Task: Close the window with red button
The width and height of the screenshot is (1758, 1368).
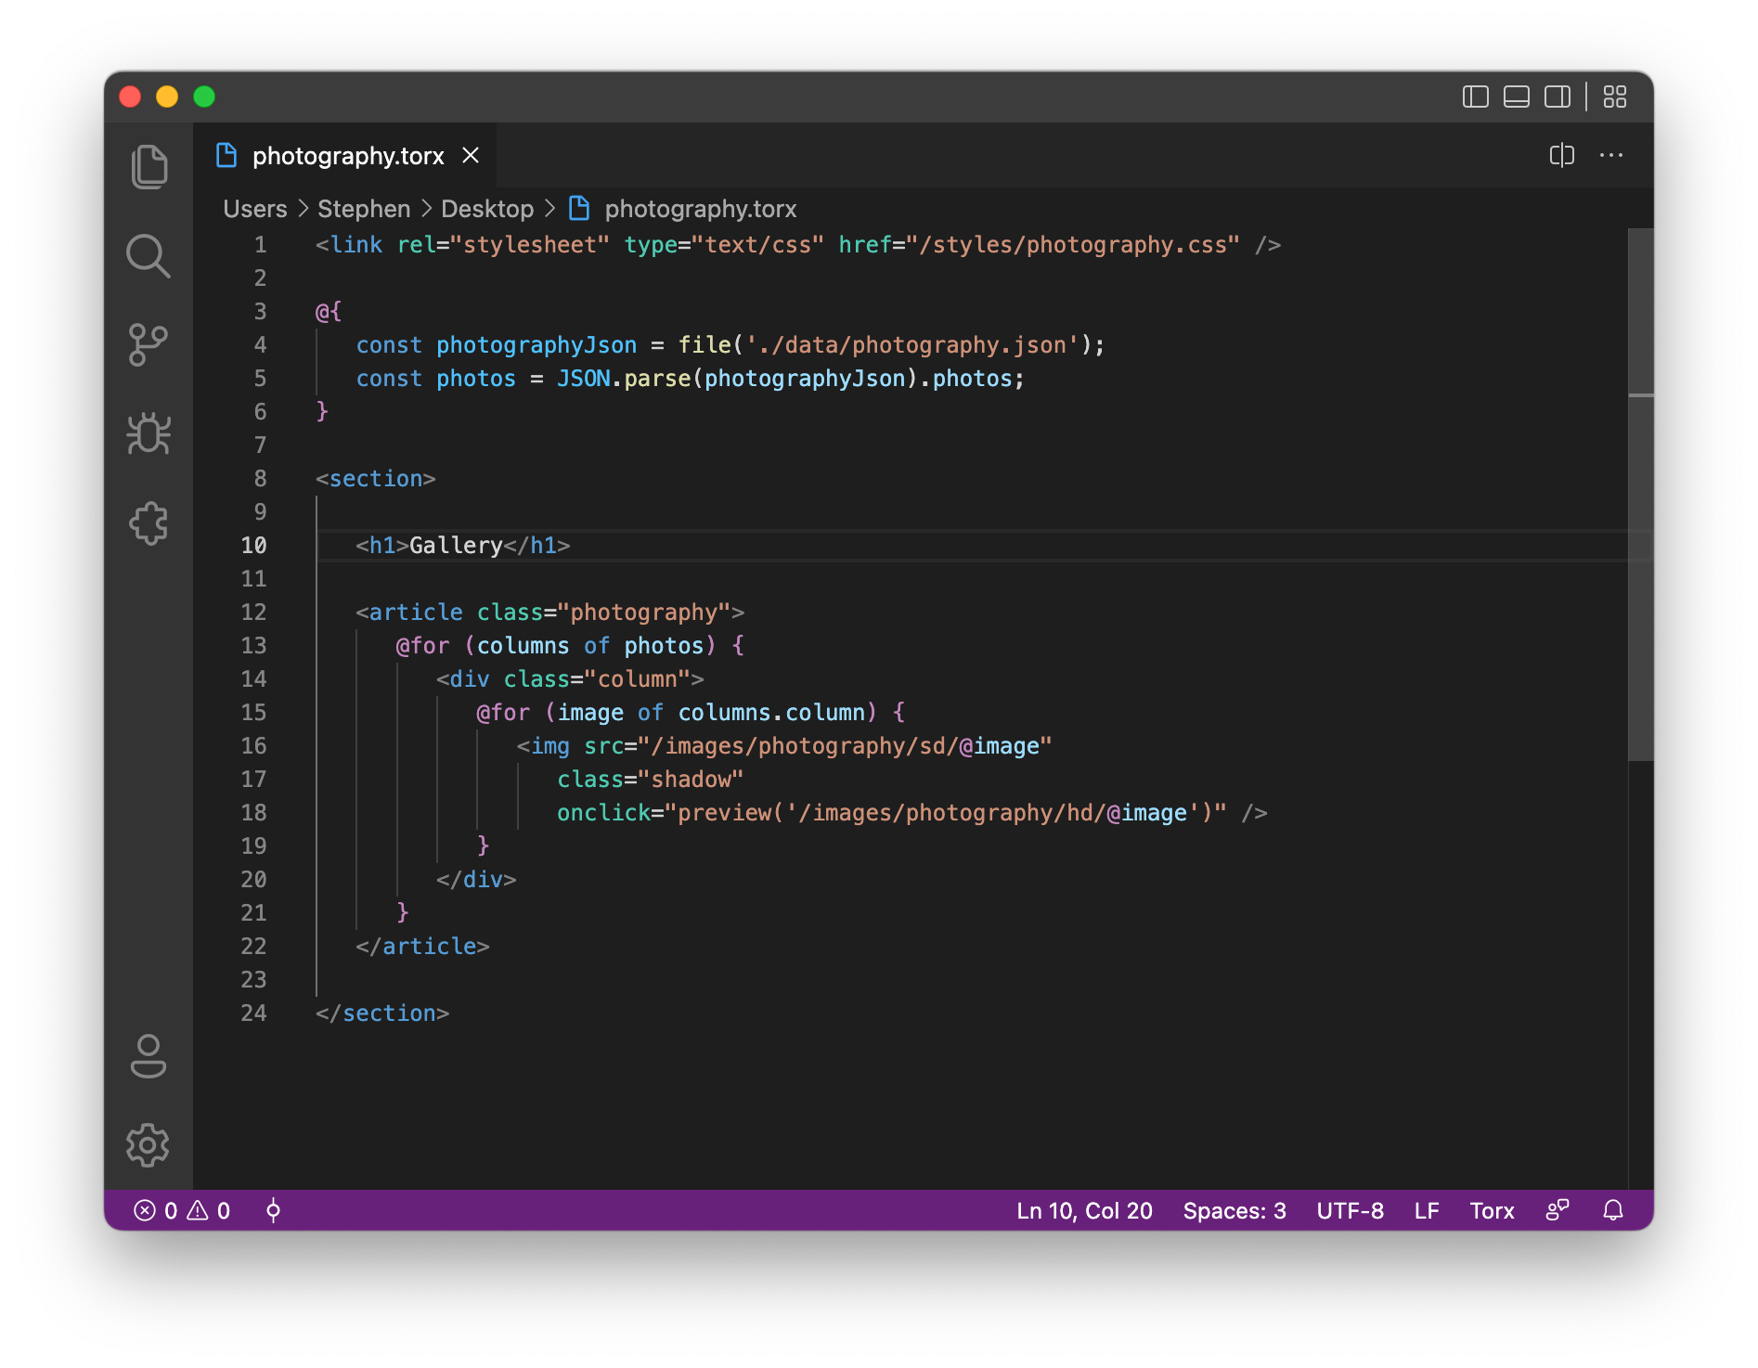Action: [130, 97]
